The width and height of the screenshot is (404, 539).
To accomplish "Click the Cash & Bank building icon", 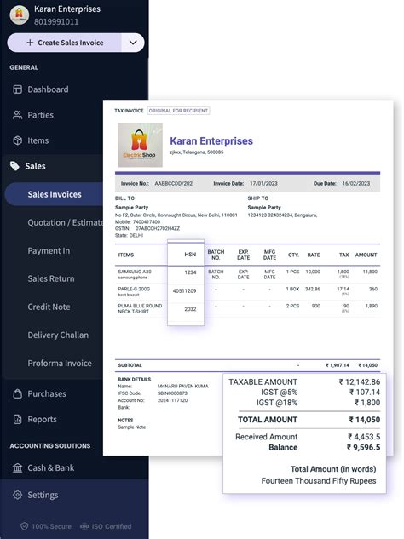I will point(18,467).
